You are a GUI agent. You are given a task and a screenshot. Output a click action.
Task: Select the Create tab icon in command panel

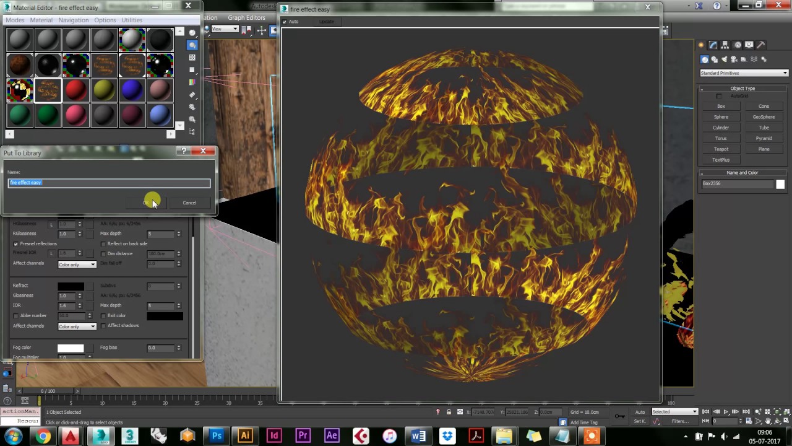click(x=702, y=45)
